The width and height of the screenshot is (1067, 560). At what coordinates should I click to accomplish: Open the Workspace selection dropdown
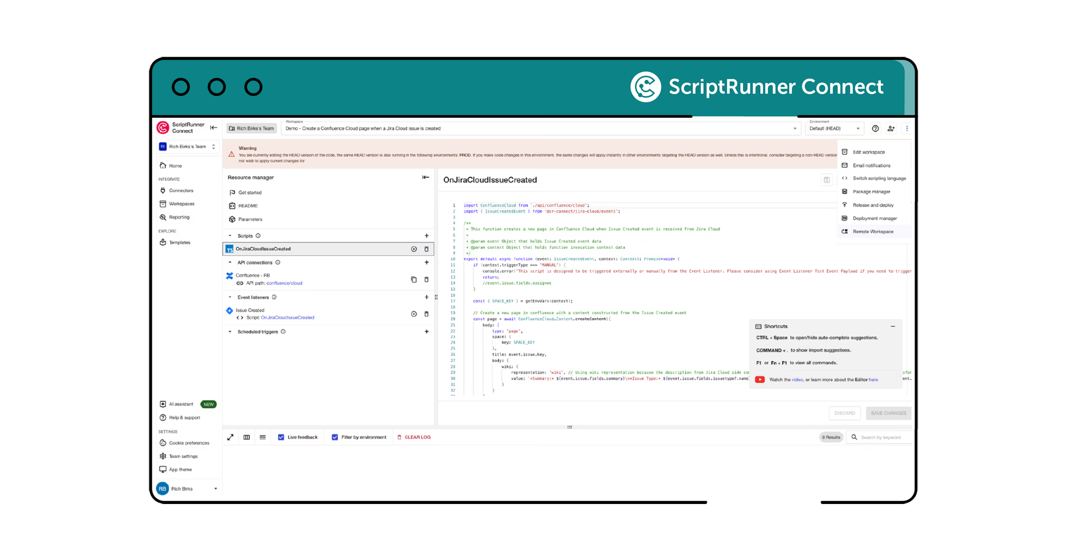(x=541, y=129)
